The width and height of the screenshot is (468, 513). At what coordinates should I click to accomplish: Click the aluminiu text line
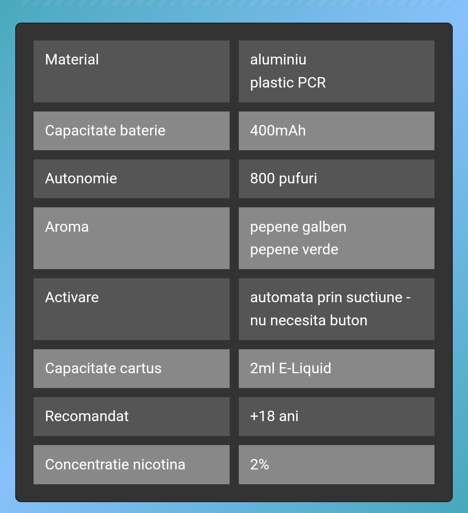[x=278, y=60]
